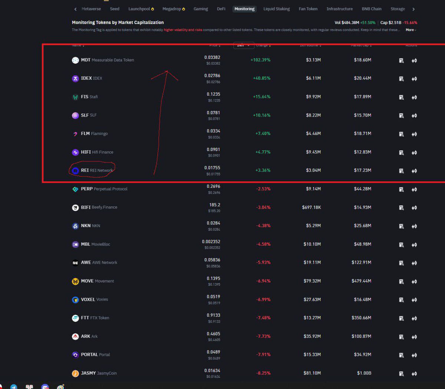
Task: Open the details icon for REI row
Action: [401, 171]
